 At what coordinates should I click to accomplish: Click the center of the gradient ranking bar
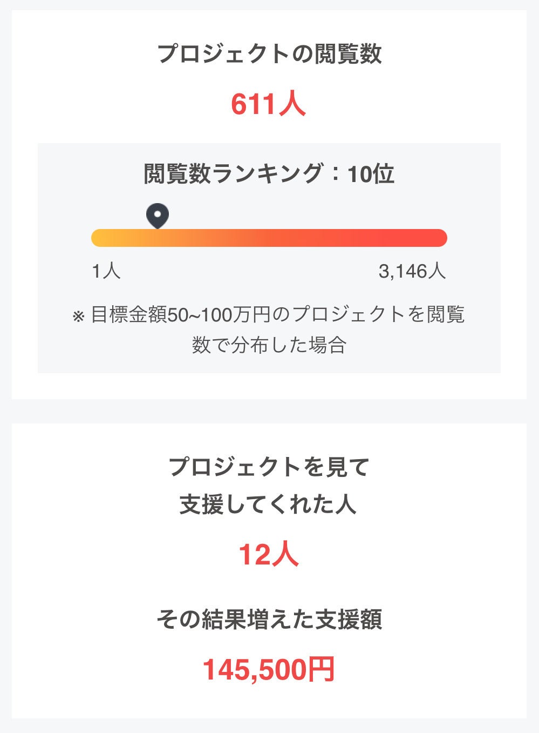pyautogui.click(x=269, y=238)
